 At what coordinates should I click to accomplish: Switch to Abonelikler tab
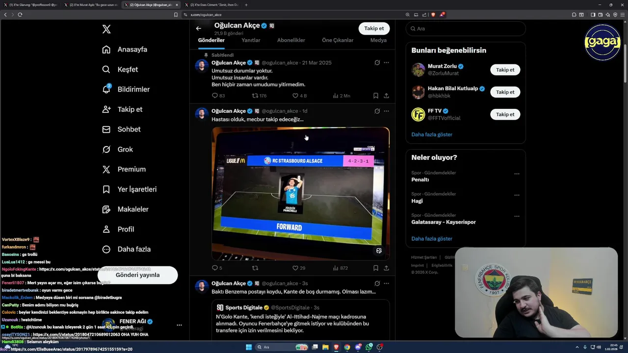point(291,40)
